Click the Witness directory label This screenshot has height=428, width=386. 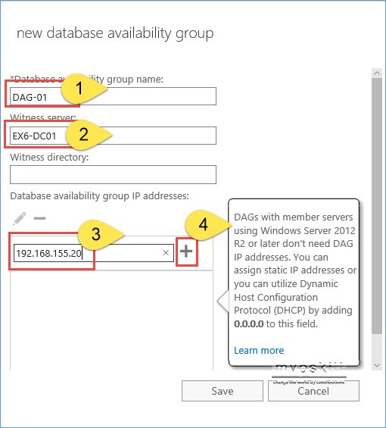(x=49, y=158)
